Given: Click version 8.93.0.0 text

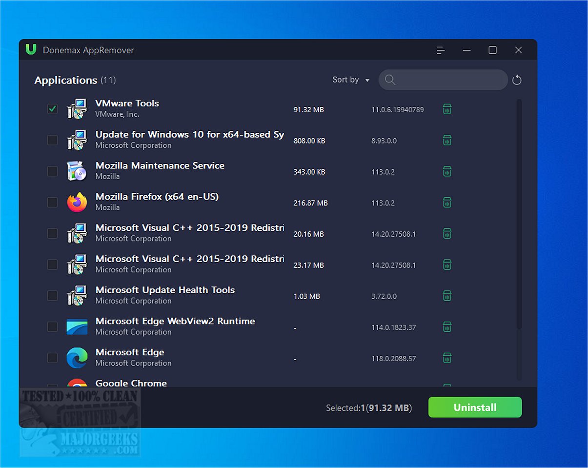Looking at the screenshot, I should [384, 141].
